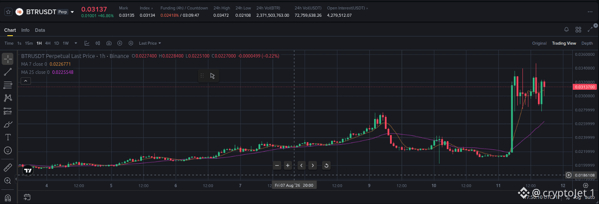This screenshot has height=204, width=599.
Task: Select the 15m time interval
Action: (29, 43)
